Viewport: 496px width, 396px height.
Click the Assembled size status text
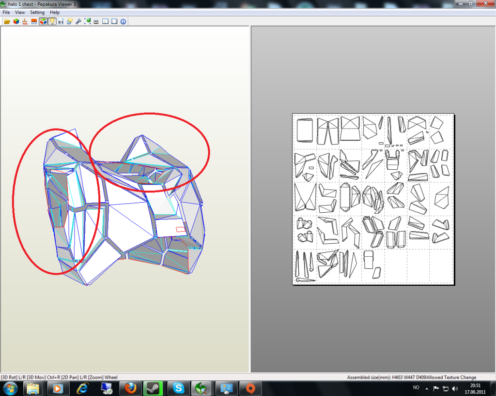tap(387, 377)
